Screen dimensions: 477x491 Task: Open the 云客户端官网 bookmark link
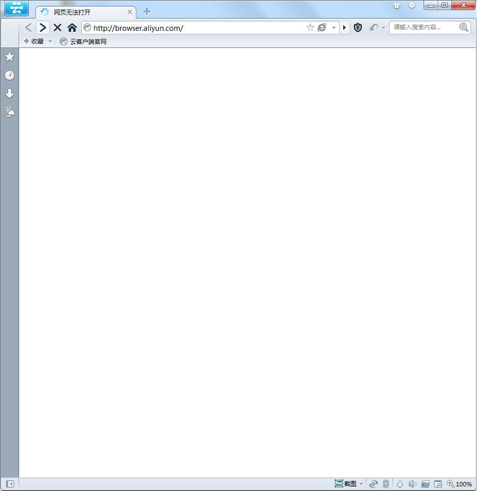click(x=83, y=41)
